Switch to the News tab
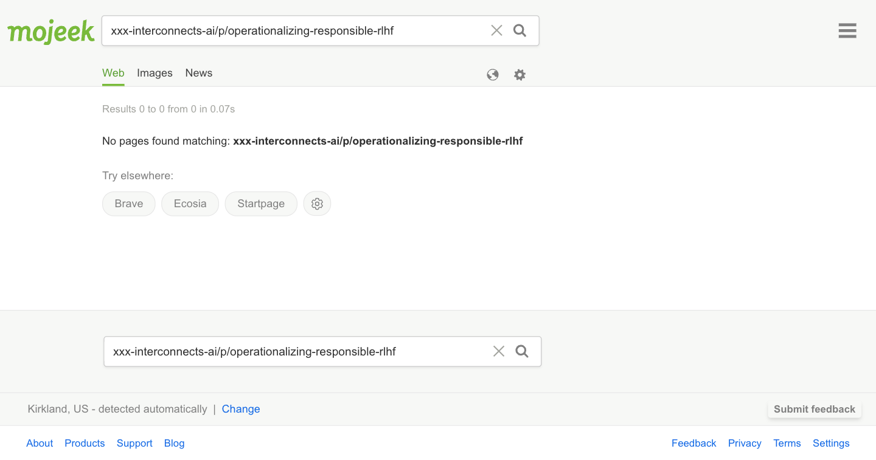This screenshot has height=460, width=876. [199, 73]
